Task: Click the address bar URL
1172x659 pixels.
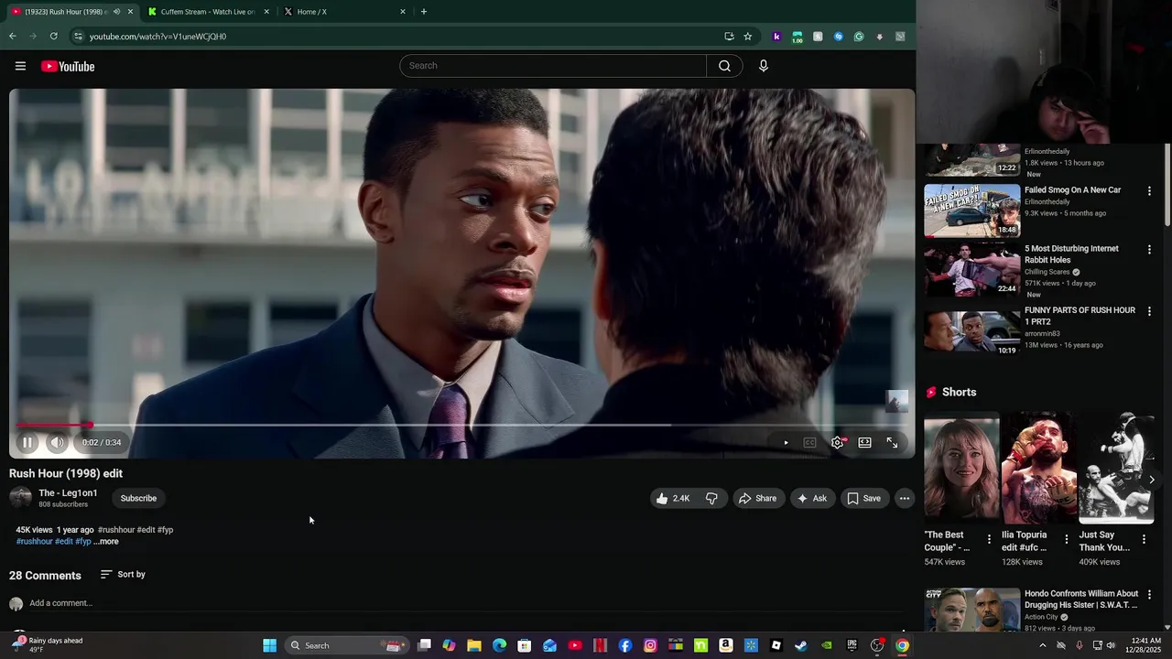Action: click(157, 37)
